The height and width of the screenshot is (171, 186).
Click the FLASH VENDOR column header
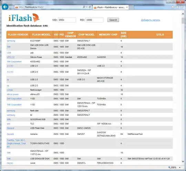point(18,34)
